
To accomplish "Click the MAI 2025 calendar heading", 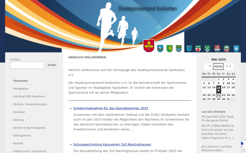I will click(219, 60).
